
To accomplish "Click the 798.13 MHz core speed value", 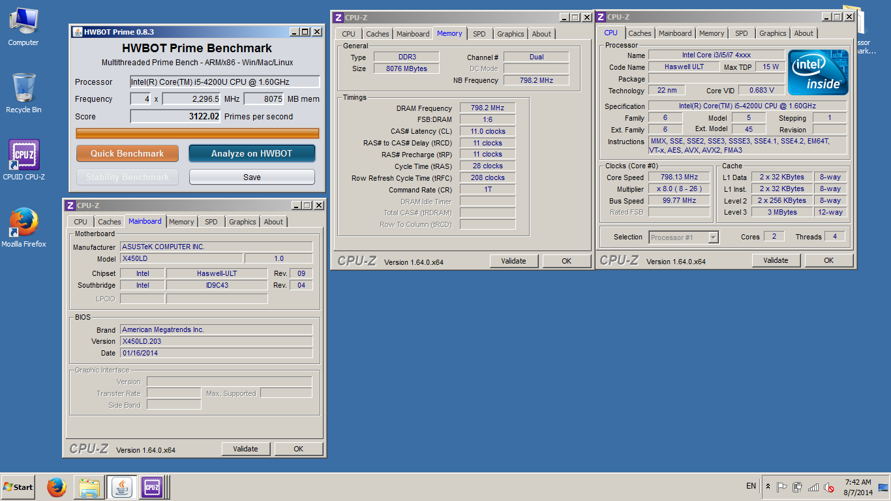I will point(679,177).
